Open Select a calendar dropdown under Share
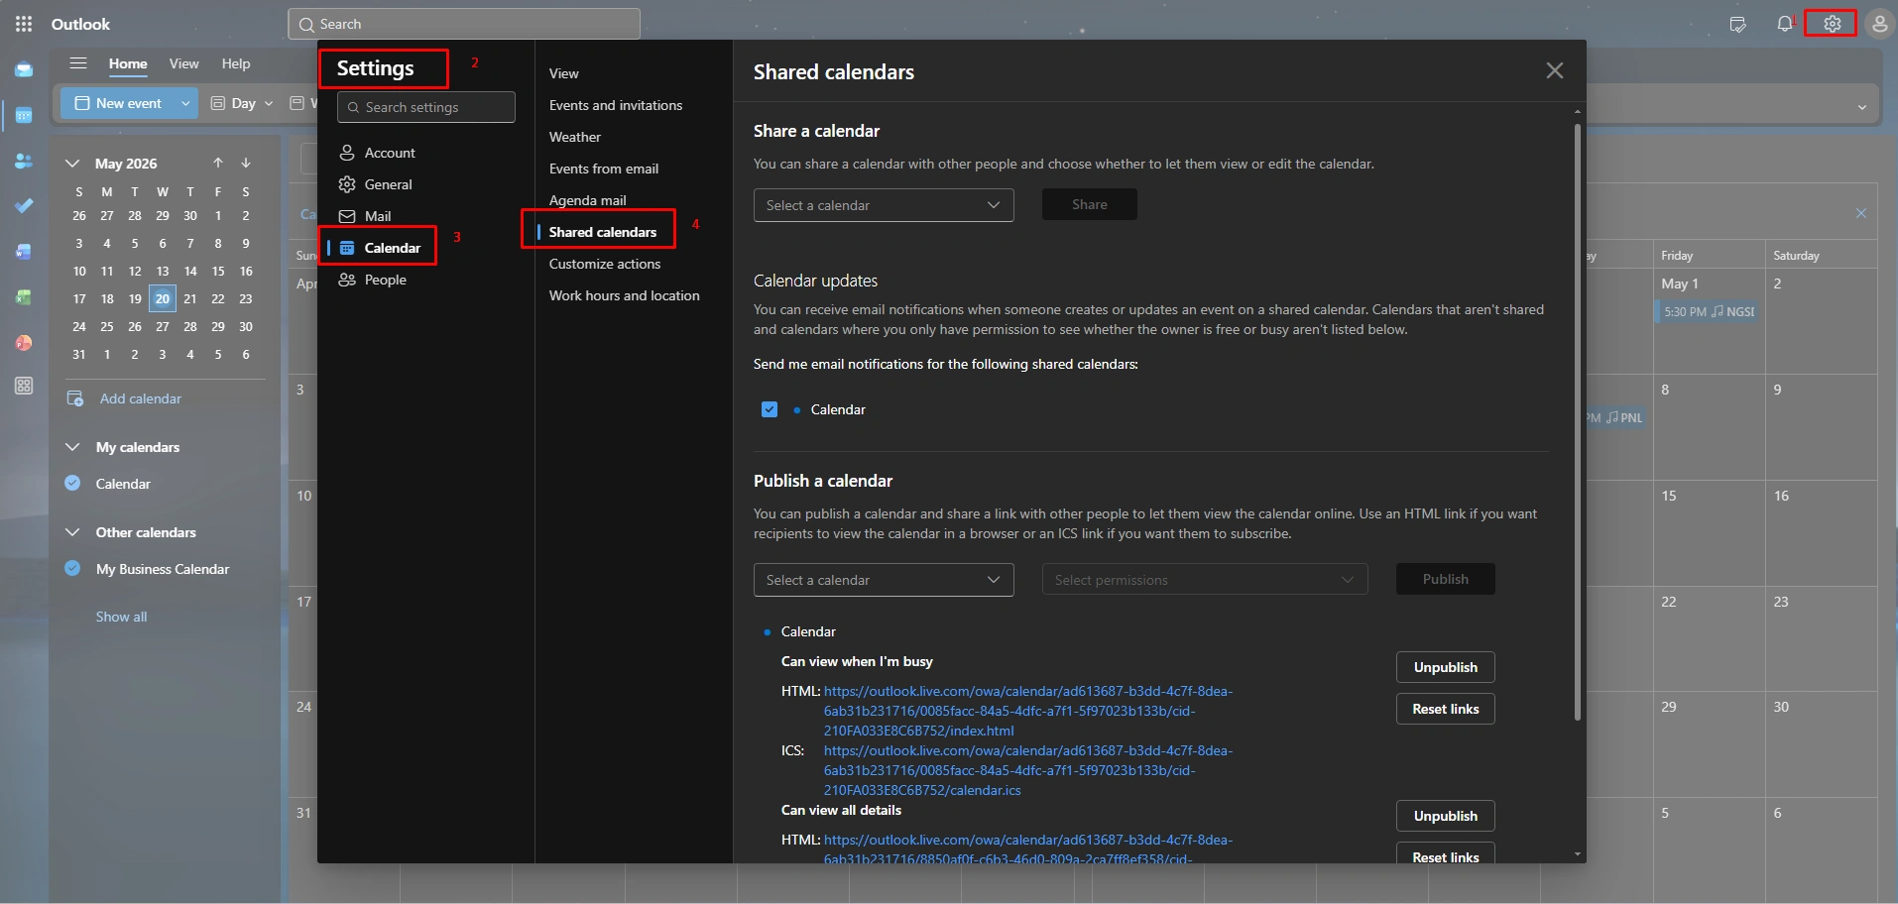 884,205
